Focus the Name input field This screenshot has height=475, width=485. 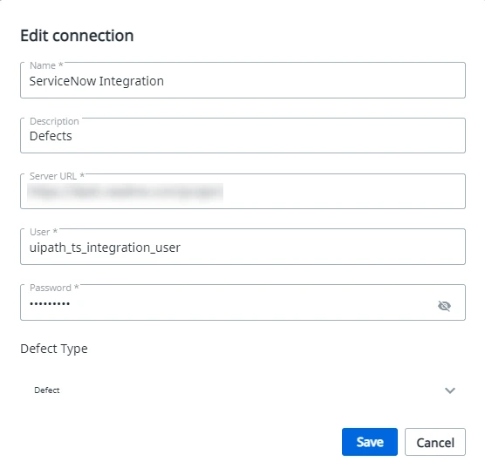[242, 80]
